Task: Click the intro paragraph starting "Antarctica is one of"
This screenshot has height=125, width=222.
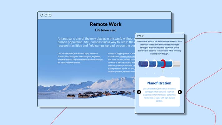Action: click(96, 42)
